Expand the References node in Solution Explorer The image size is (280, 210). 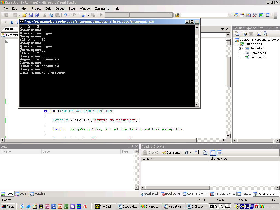240,53
